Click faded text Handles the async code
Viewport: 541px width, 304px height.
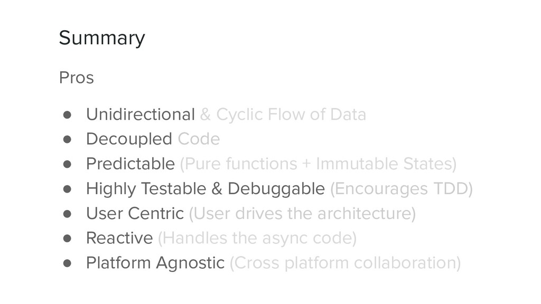coord(257,239)
